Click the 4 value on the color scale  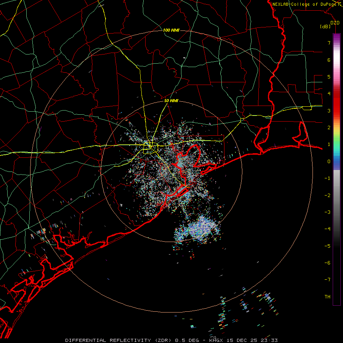click(x=329, y=94)
